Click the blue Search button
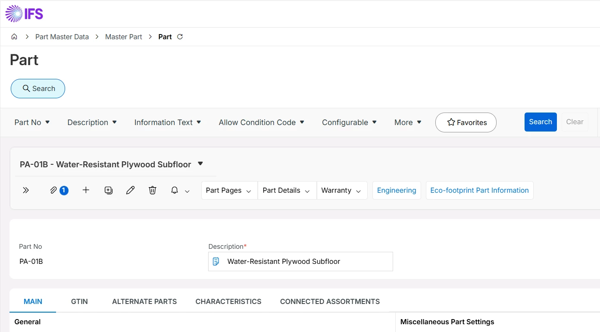 [541, 122]
